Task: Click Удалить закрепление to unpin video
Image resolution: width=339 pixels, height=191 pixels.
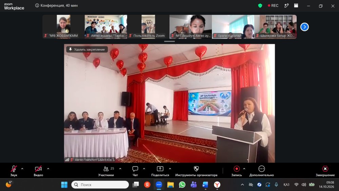Action: pos(87,50)
